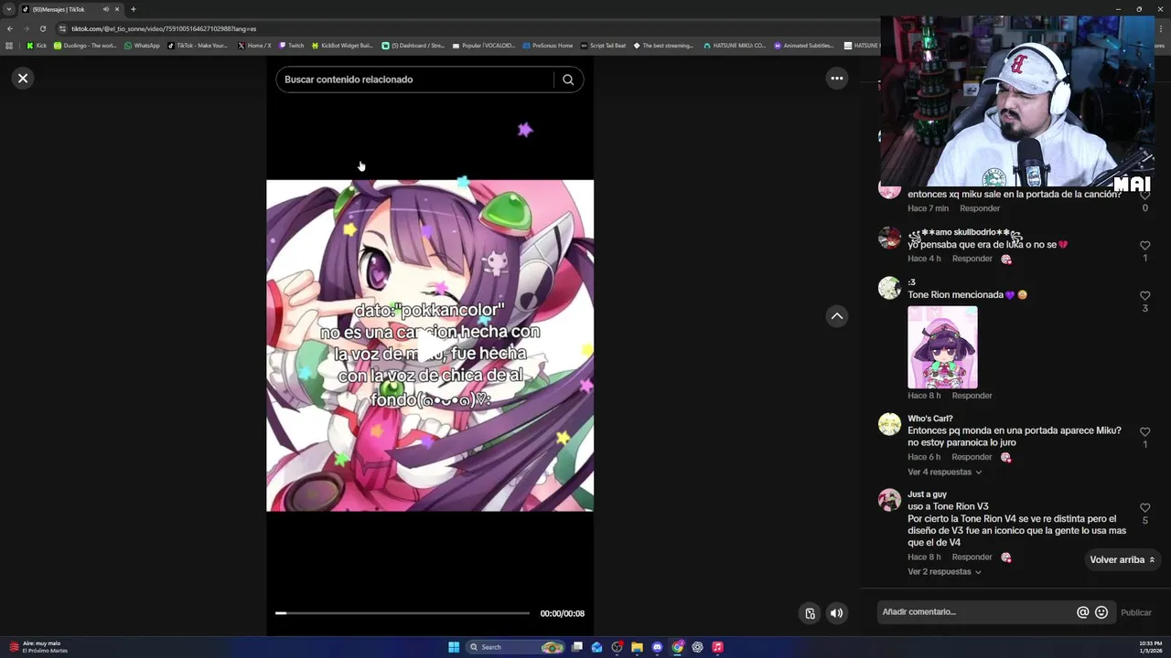Click Volver arriba button
Screen dimensions: 1171x658
(x=1122, y=559)
